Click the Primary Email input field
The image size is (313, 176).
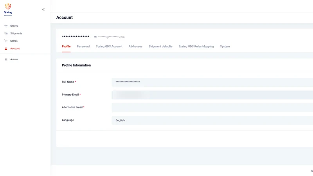pos(212,95)
